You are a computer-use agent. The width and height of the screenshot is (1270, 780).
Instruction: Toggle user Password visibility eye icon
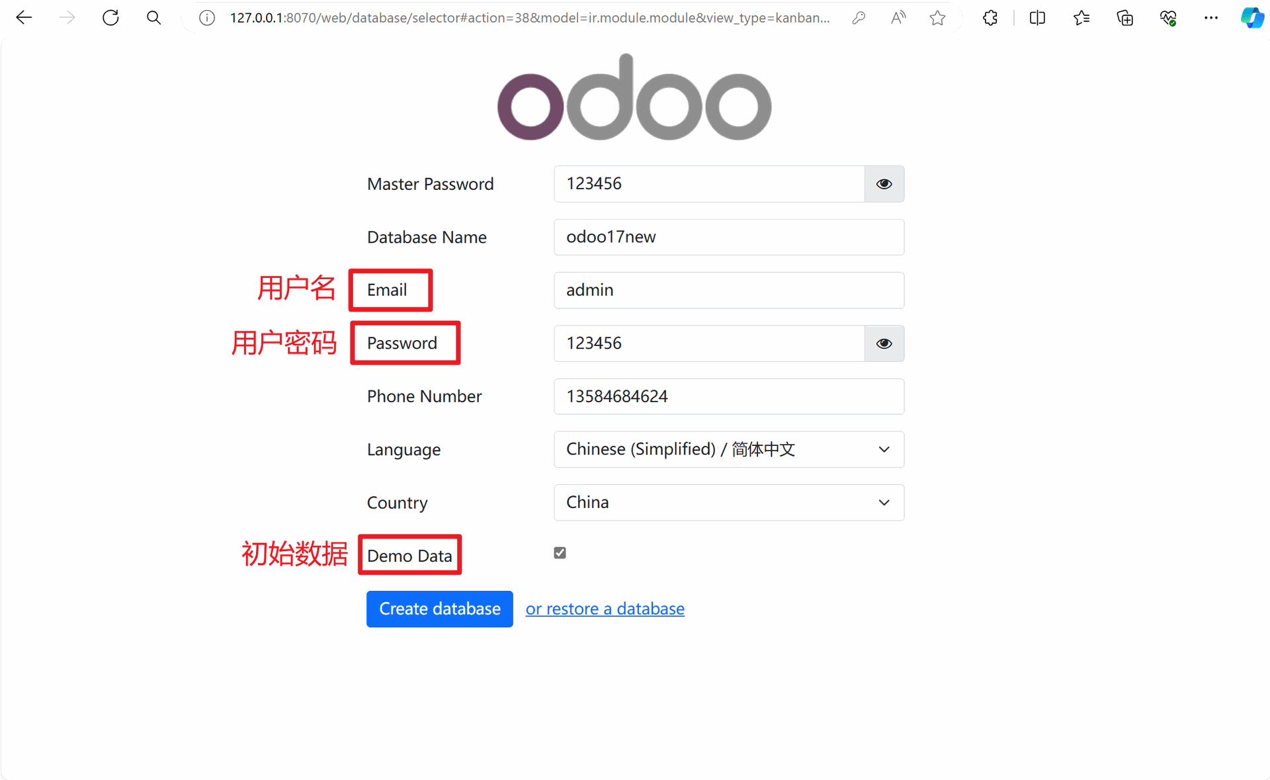(884, 343)
